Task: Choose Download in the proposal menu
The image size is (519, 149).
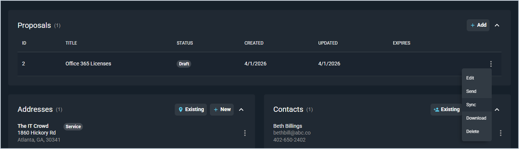Action: pyautogui.click(x=476, y=118)
